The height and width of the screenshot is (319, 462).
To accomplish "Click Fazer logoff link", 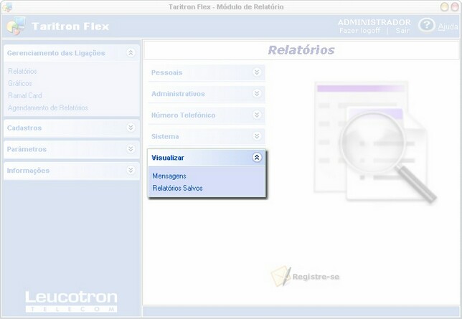I will (359, 30).
